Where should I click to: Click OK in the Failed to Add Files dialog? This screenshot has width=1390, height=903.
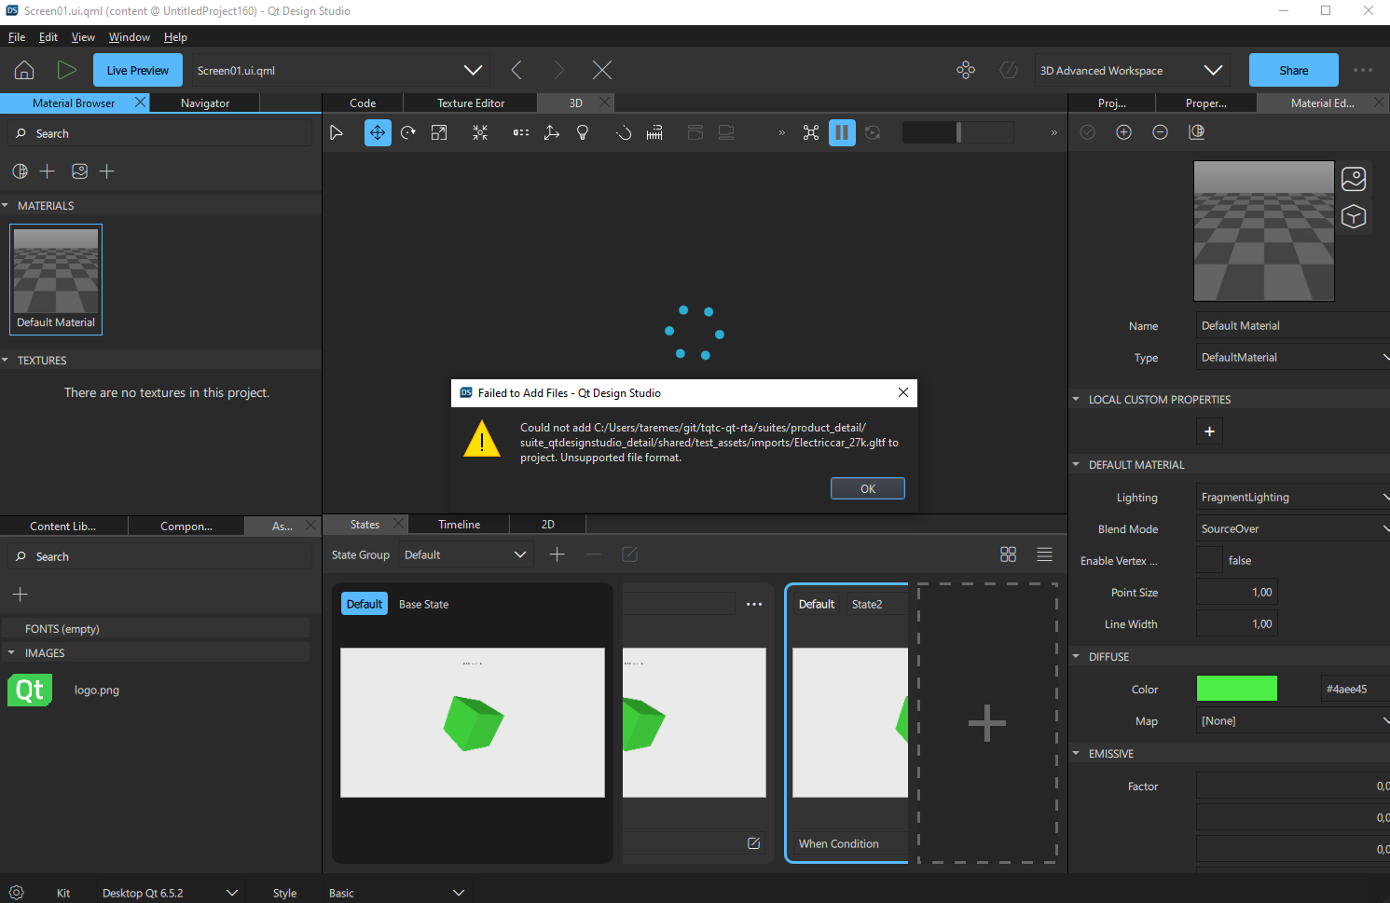868,488
